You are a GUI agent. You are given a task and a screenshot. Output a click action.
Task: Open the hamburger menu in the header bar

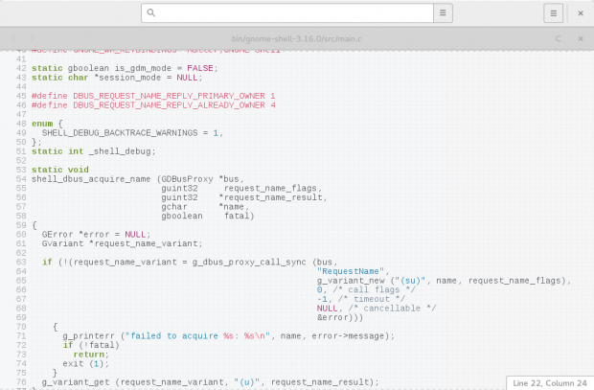tap(553, 13)
